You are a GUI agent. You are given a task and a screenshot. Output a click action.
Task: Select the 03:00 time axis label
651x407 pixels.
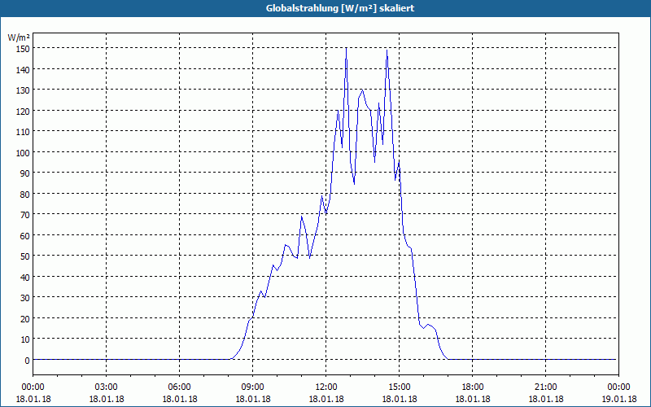pos(107,387)
